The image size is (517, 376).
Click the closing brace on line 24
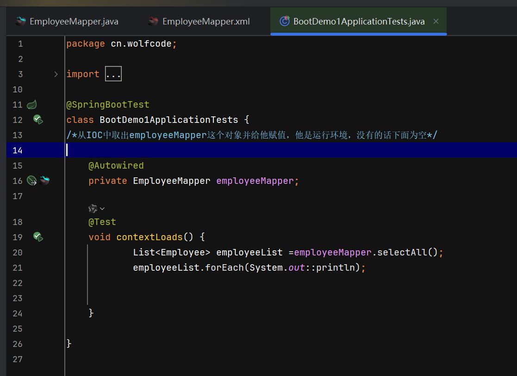click(x=91, y=313)
